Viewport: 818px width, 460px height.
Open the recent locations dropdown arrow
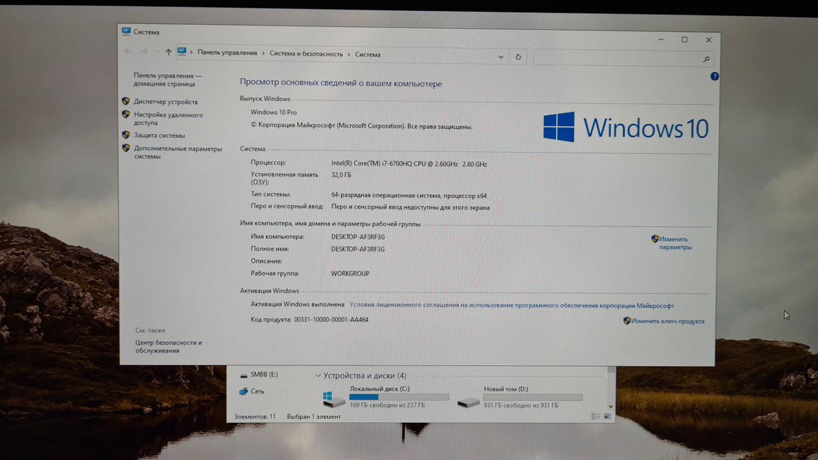pos(157,52)
